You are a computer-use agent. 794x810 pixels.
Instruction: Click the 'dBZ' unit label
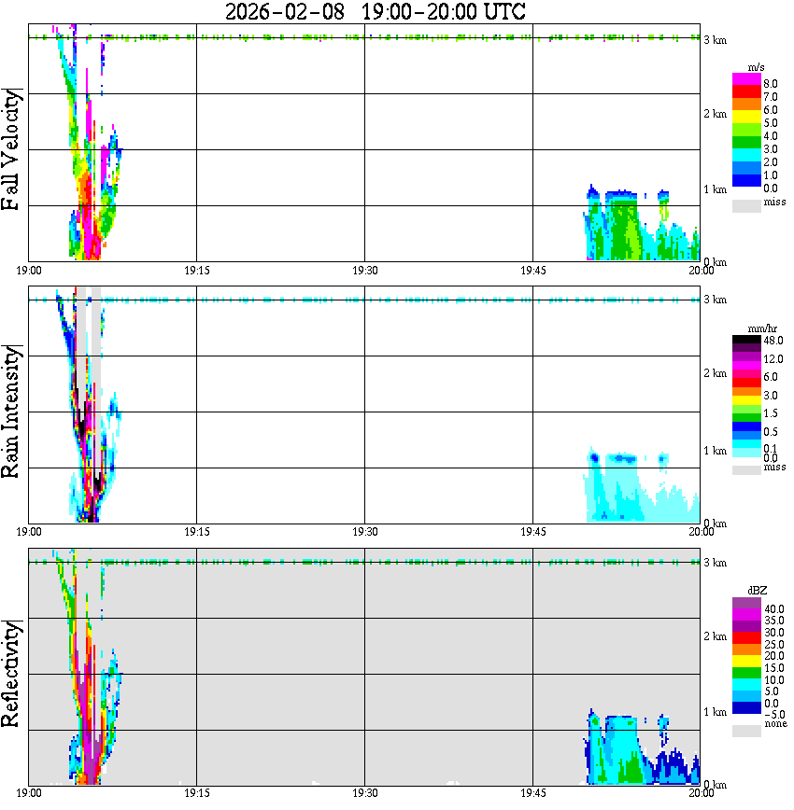pyautogui.click(x=758, y=591)
